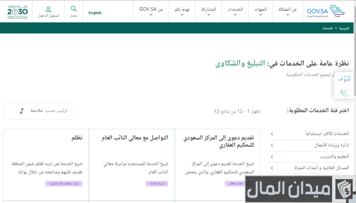Viewport: 356px width, 203px height.
Task: Click تسجيل الدخول label
Action: (48, 16)
